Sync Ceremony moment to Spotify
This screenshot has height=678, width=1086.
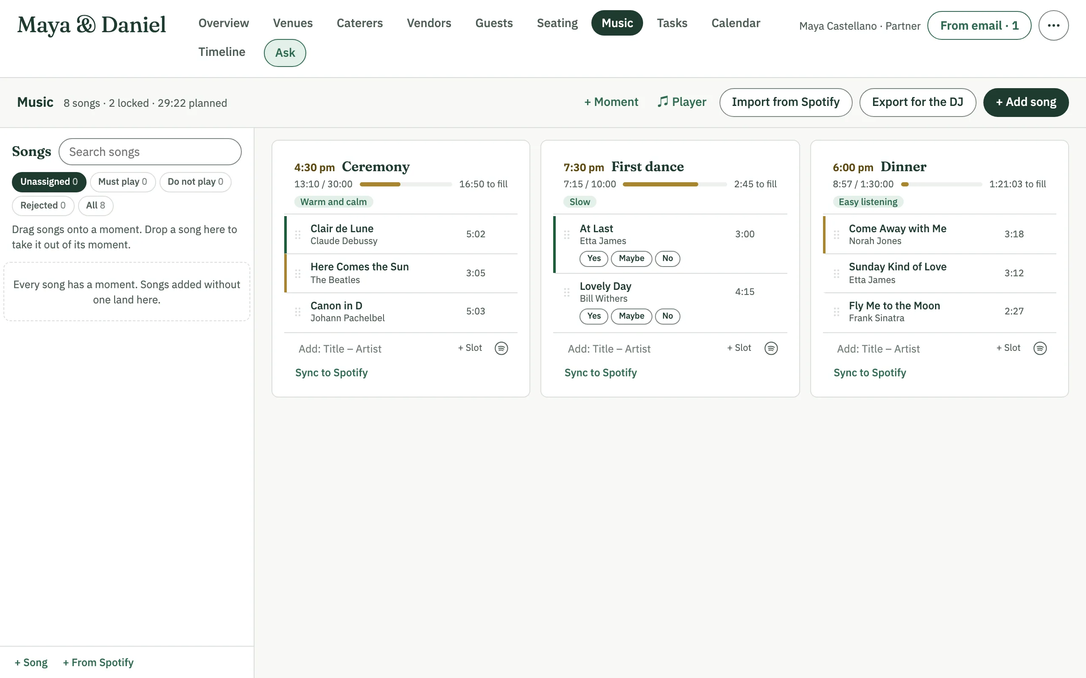pyautogui.click(x=331, y=373)
